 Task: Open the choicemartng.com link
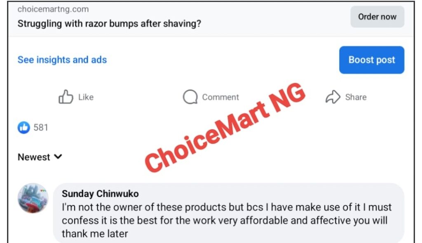tap(53, 9)
